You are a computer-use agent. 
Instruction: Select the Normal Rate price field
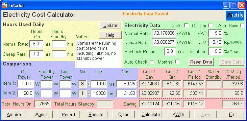(x=164, y=33)
